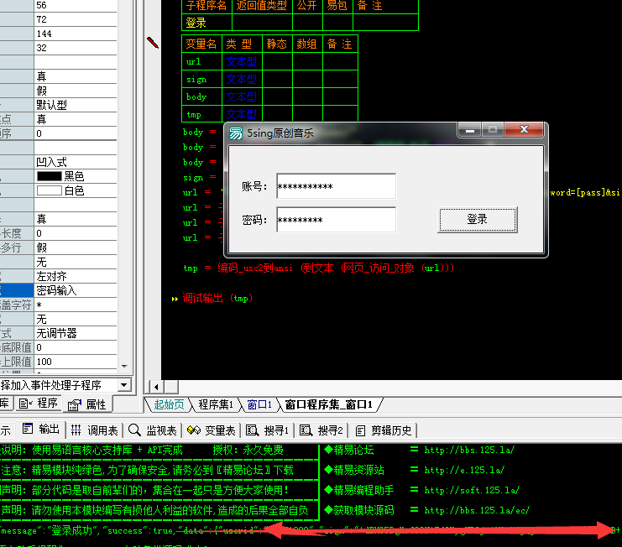Focus the 密码 input field

pos(336,220)
